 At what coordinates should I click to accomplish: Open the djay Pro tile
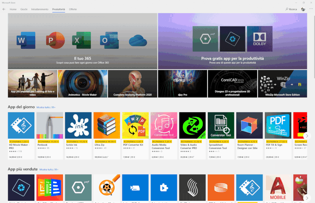click(x=183, y=84)
